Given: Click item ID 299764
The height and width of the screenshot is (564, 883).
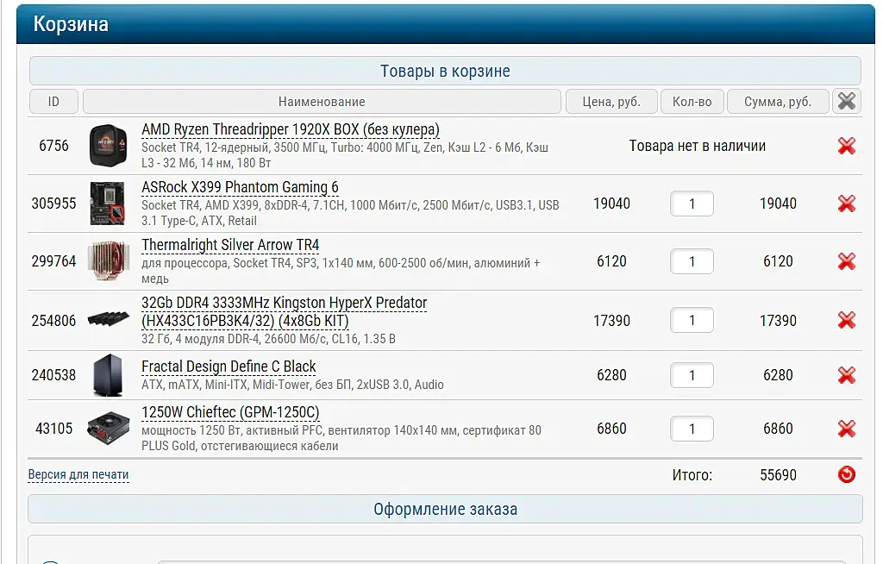Looking at the screenshot, I should tap(53, 261).
